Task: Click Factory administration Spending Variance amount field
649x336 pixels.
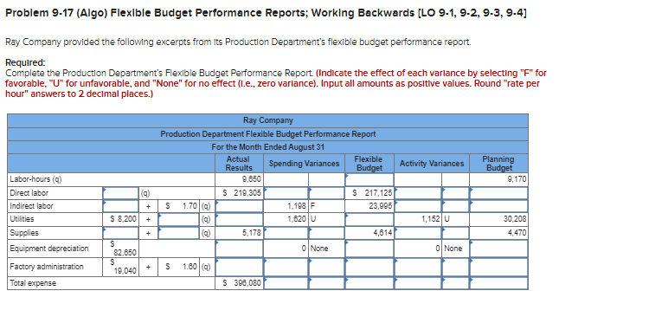Action: coord(286,267)
